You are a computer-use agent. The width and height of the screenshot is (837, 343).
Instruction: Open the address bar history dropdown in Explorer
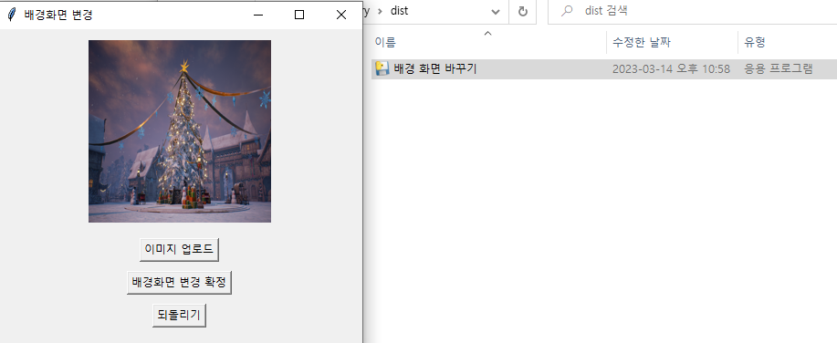click(496, 11)
